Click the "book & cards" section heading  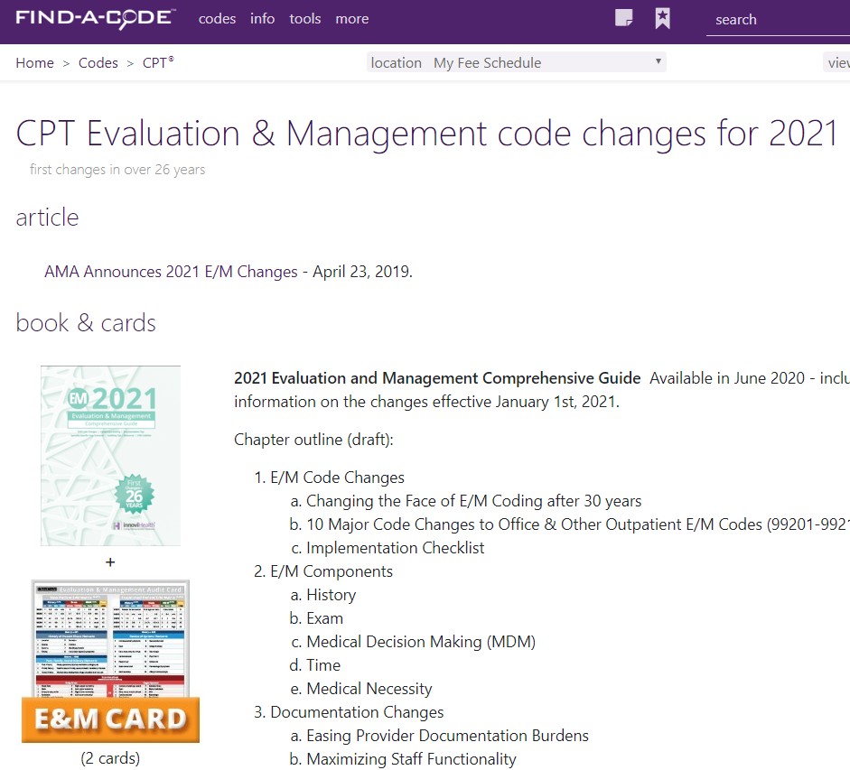click(86, 323)
